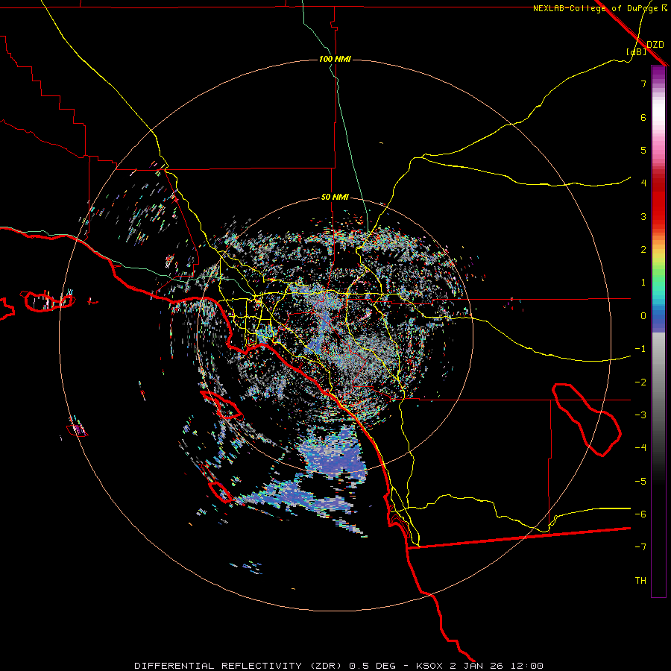
Task: Click the '5' value on the color scale
Action: point(643,150)
